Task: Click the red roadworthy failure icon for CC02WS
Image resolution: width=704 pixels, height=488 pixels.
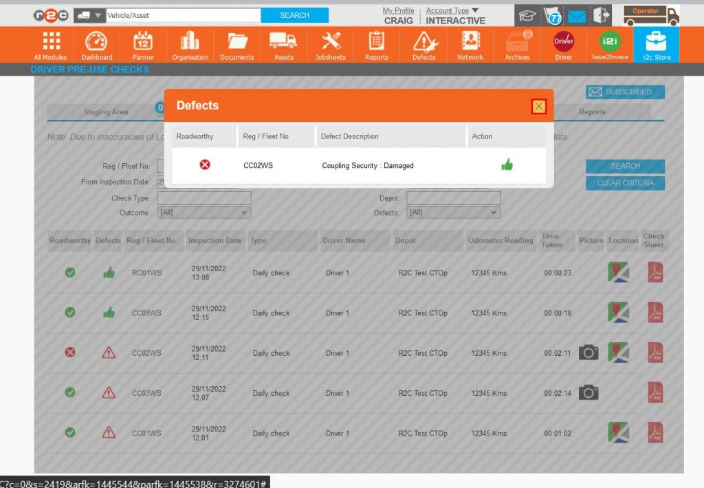Action: [x=69, y=352]
